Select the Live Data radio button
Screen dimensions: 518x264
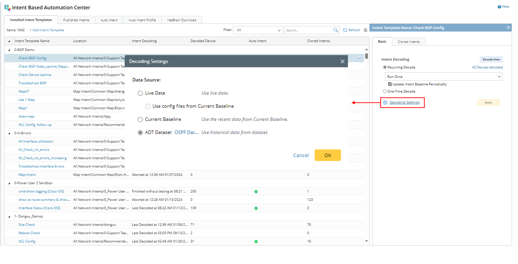tap(141, 93)
